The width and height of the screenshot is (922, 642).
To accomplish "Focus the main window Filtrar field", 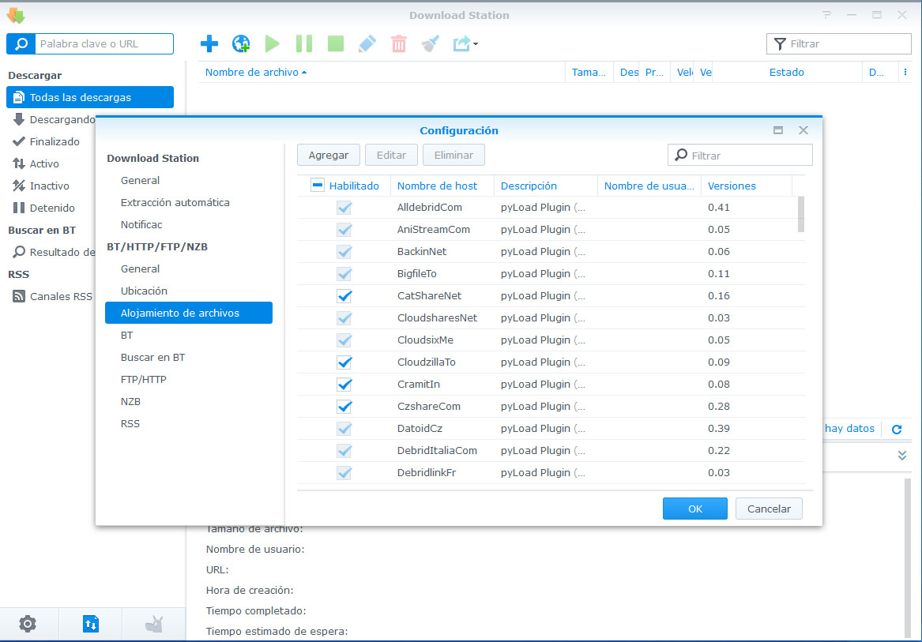I will tap(839, 43).
